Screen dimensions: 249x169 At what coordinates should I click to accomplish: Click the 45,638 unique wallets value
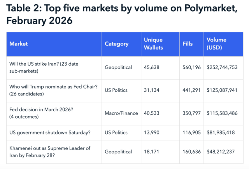click(152, 67)
